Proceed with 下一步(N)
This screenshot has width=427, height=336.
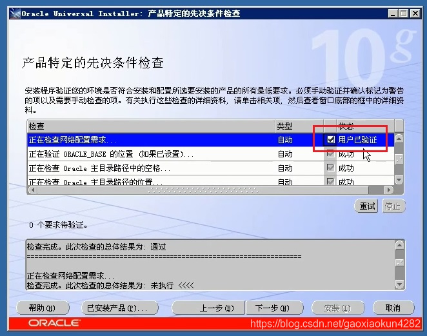point(275,308)
